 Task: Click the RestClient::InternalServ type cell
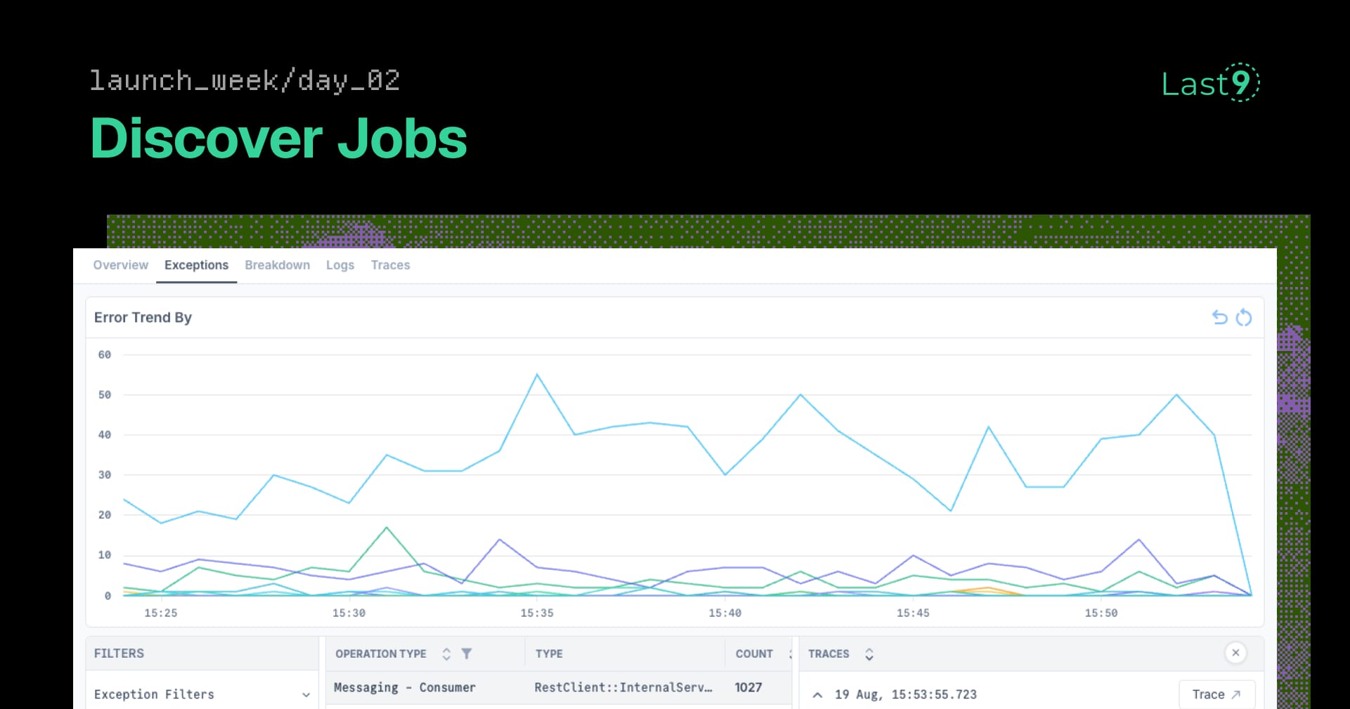point(623,687)
